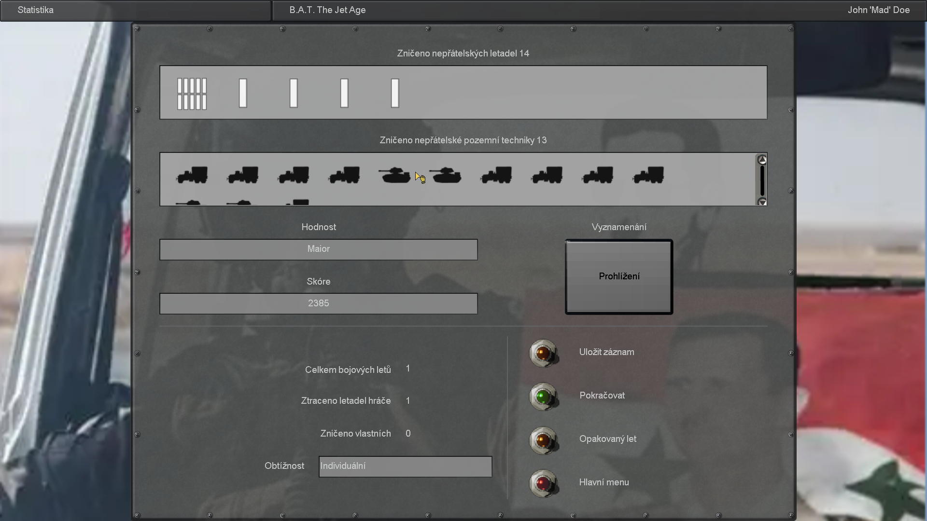Click the scroll down arrow of ground kills list
Viewport: 927px width, 521px height.
click(x=762, y=202)
